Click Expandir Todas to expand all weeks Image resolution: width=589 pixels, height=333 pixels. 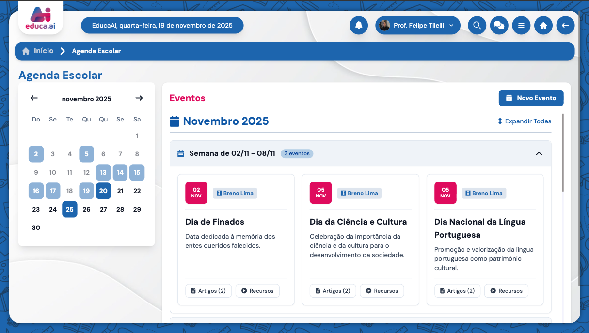tap(524, 121)
